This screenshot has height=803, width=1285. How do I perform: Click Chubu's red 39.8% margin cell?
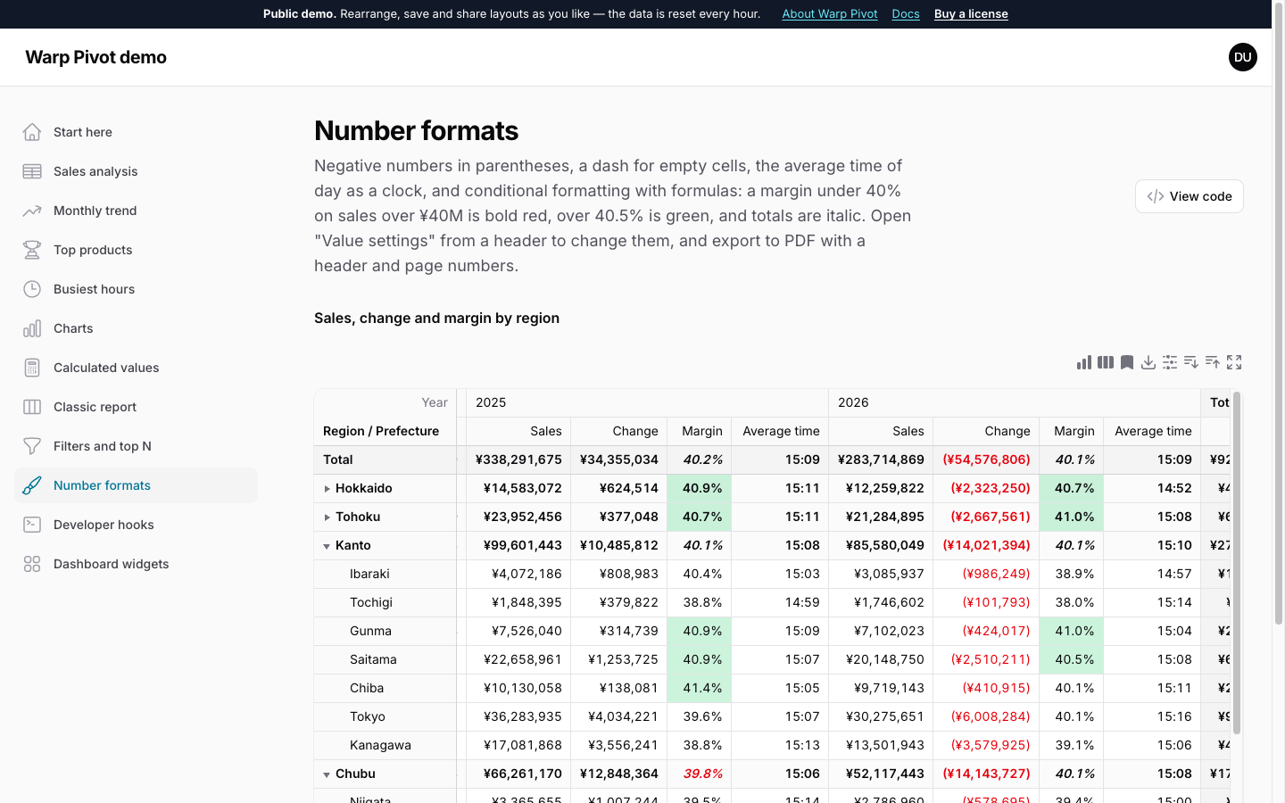(701, 774)
